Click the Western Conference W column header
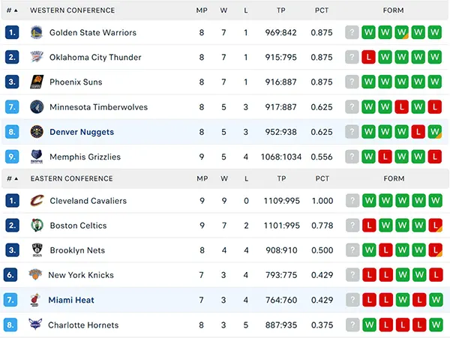The height and width of the screenshot is (338, 450). [x=223, y=10]
